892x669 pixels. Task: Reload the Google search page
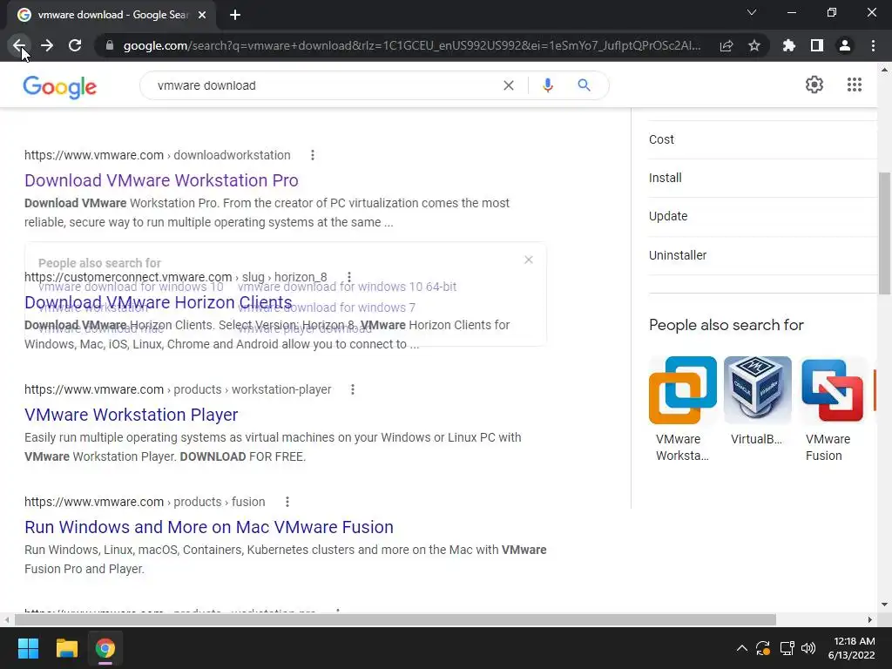tap(75, 45)
